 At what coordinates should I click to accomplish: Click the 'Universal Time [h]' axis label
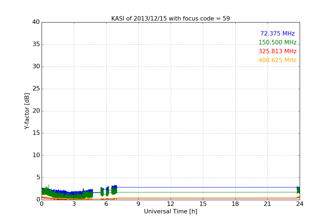[x=171, y=211]
